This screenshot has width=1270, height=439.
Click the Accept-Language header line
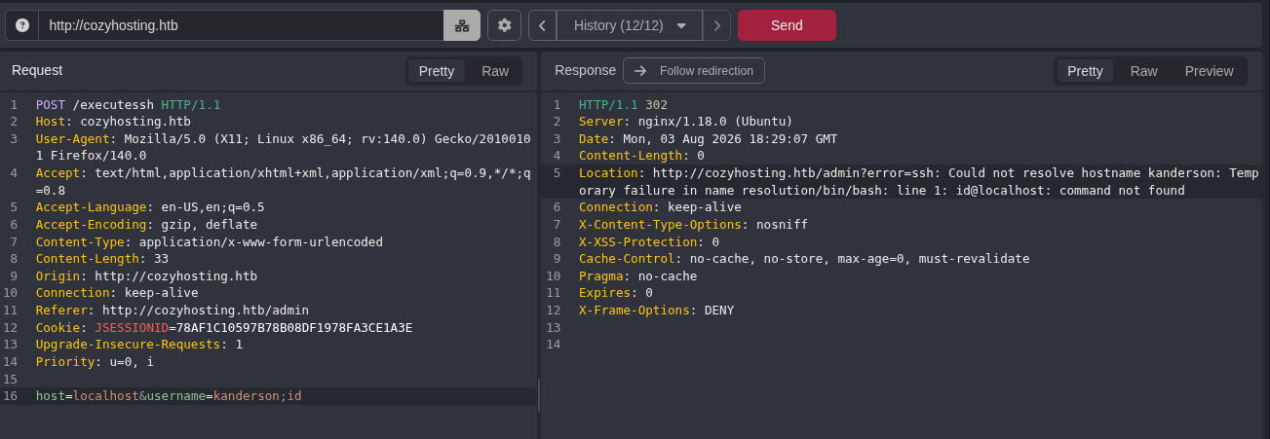pos(150,206)
